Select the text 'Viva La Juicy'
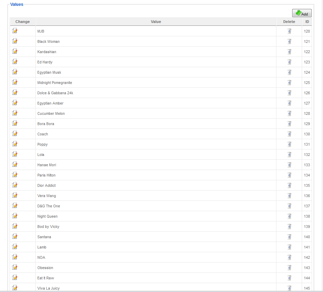Image resolution: width=323 pixels, height=292 pixels. (48, 288)
